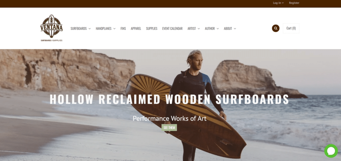Click the Surfboards navigation label
The height and width of the screenshot is (161, 341).
(79, 29)
